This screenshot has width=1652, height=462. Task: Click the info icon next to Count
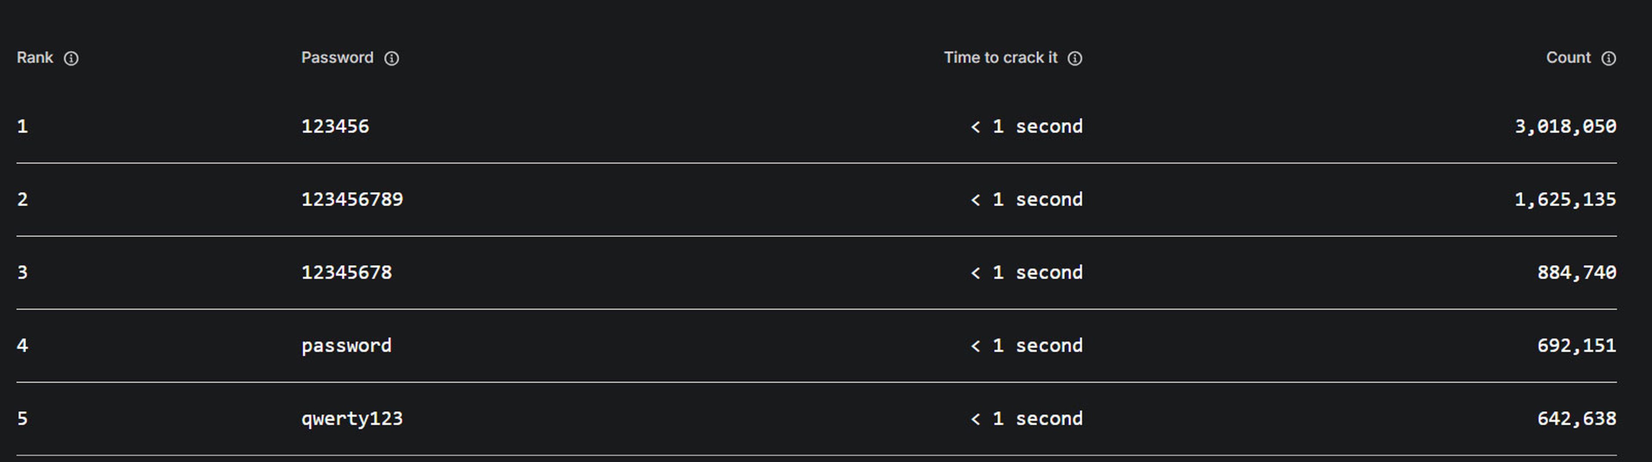[1609, 58]
